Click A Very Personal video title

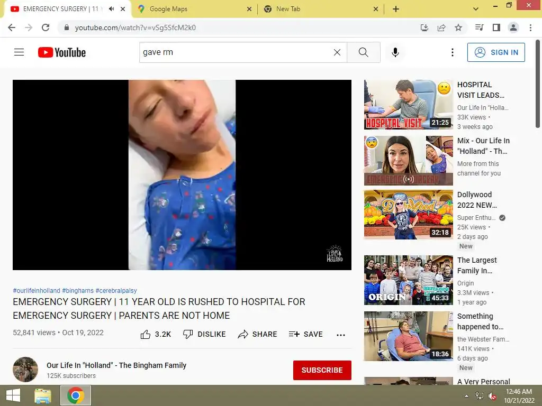(483, 382)
